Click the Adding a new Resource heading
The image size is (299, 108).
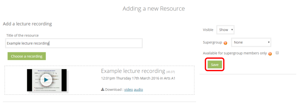pos(154,9)
